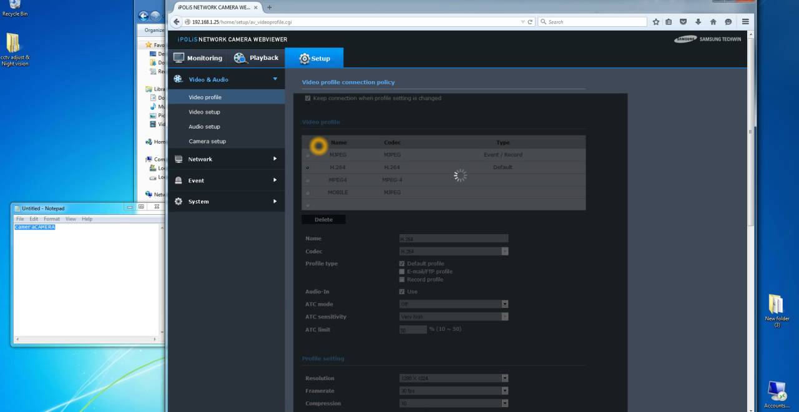This screenshot has width=799, height=412.
Task: Click the Video & Audio sidebar icon
Action: pyautogui.click(x=178, y=79)
